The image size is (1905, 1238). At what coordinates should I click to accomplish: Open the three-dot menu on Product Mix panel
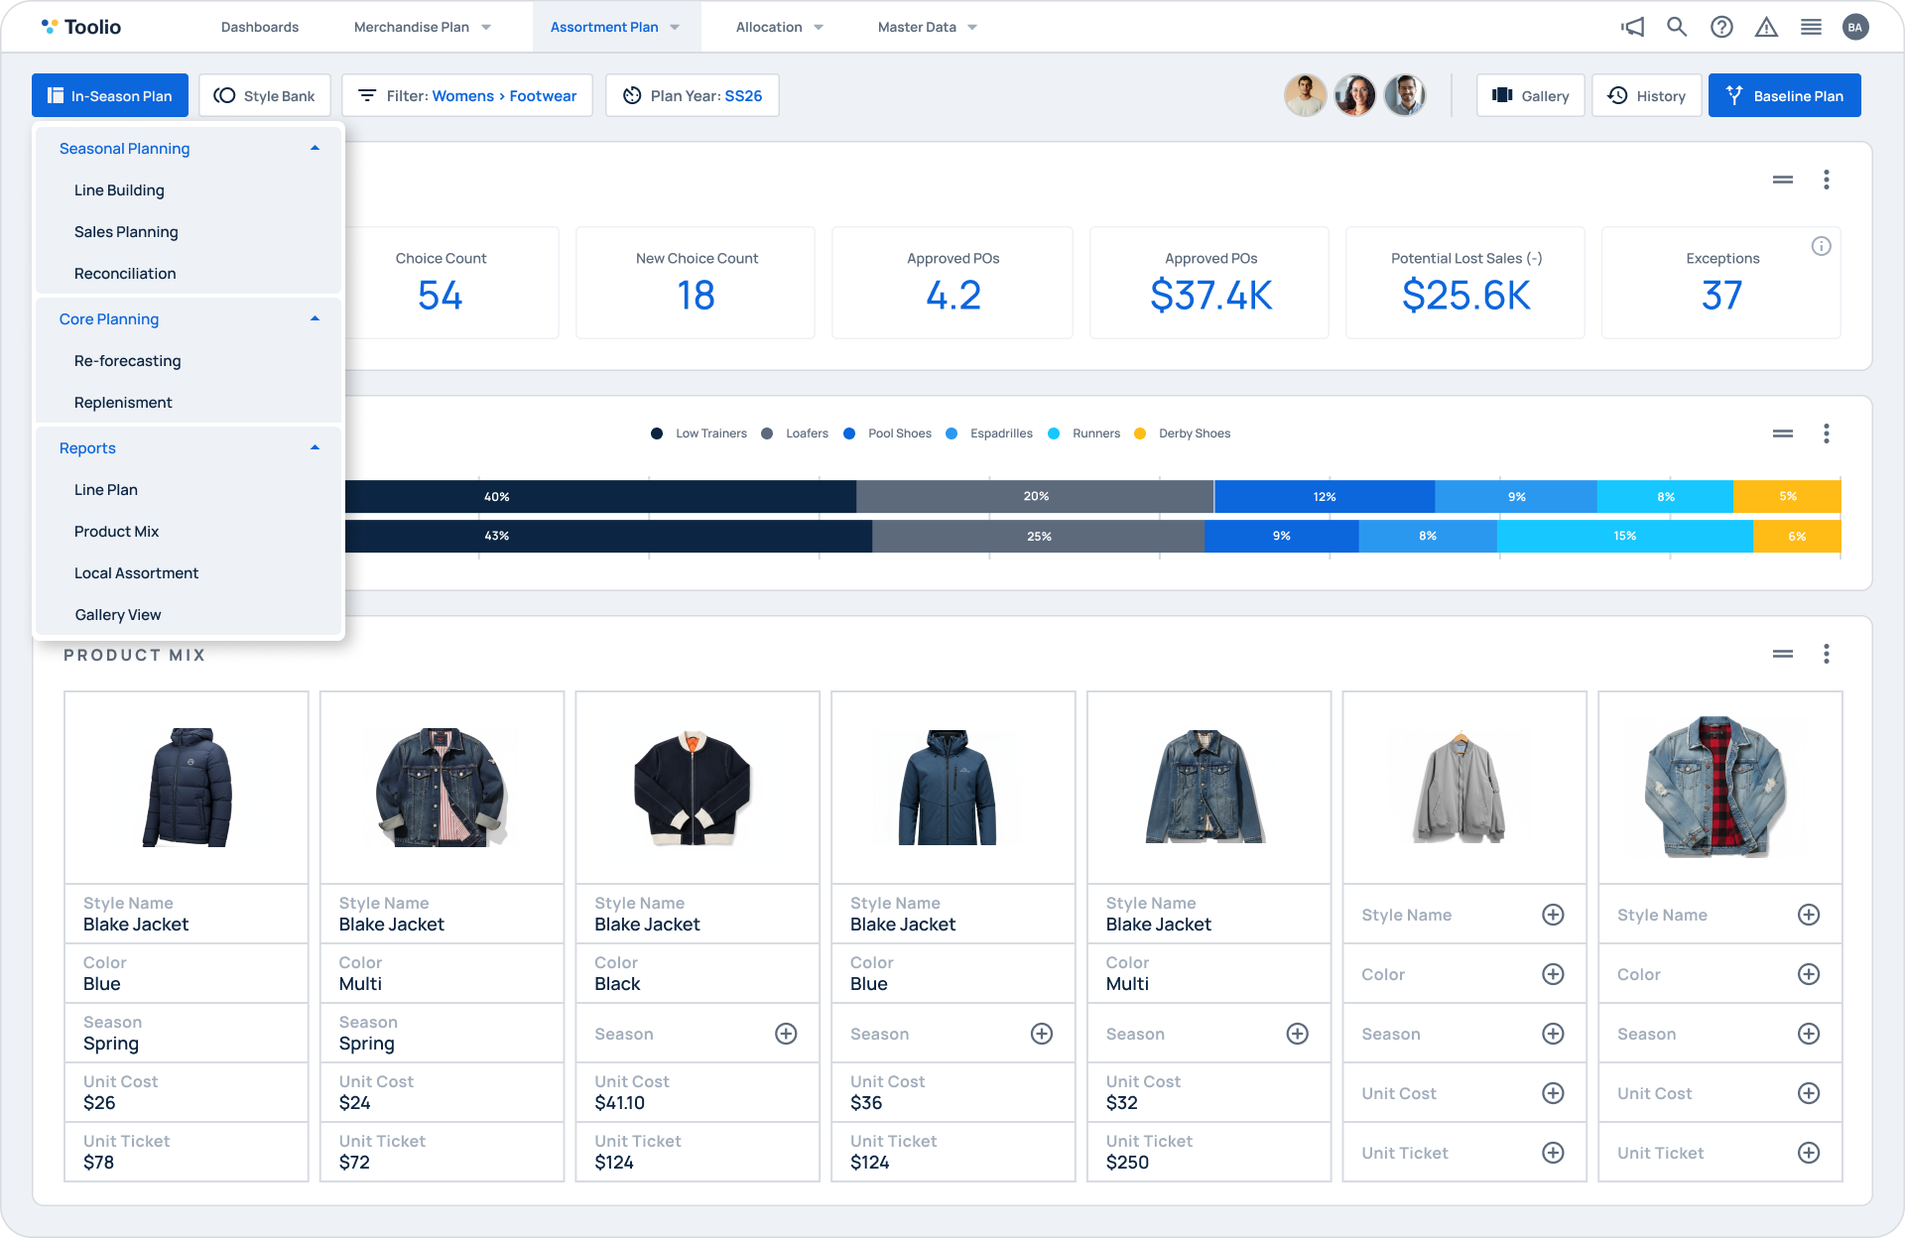(1826, 654)
